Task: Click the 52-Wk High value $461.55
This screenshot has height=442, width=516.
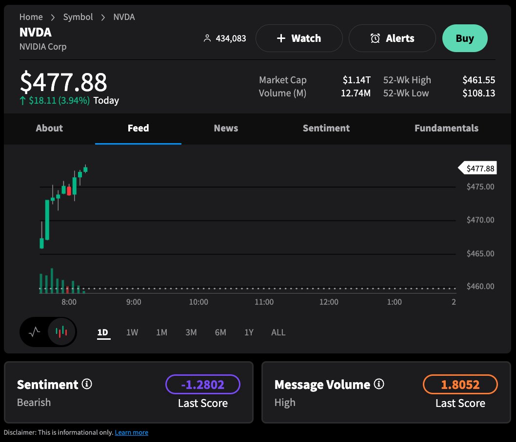Action: pyautogui.click(x=479, y=80)
